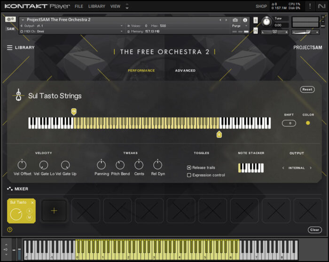Open the MIDI Ch Omni dropdown
The image size is (329, 262).
click(71, 32)
